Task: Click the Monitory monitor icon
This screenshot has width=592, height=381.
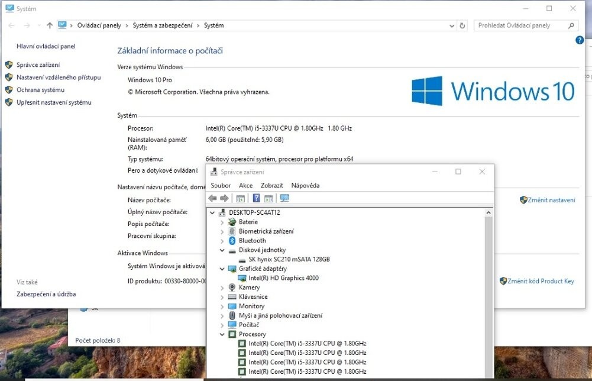Action: coord(232,306)
